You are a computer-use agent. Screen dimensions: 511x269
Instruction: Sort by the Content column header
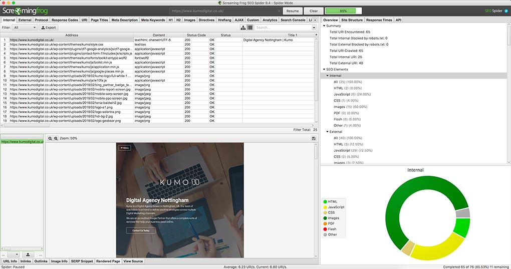(x=159, y=35)
